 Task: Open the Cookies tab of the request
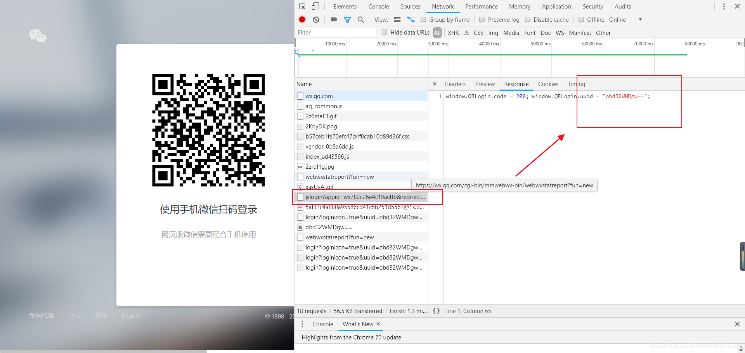[x=548, y=84]
